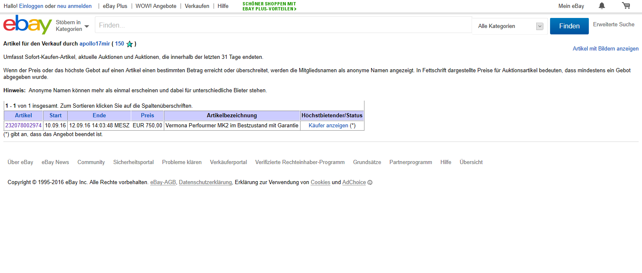
Task: Open Hilfe in the footer
Action: (x=446, y=162)
